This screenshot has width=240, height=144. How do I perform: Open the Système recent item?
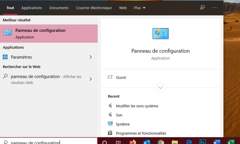[123, 124]
